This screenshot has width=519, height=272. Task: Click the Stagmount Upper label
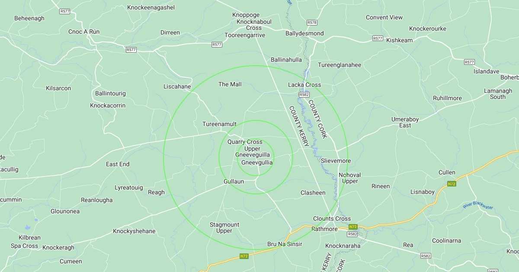point(224,228)
